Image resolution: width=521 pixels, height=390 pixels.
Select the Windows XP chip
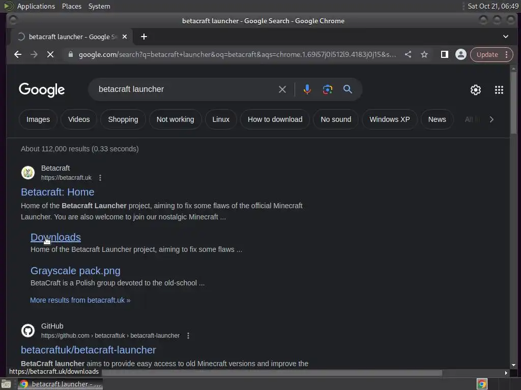[x=389, y=119]
